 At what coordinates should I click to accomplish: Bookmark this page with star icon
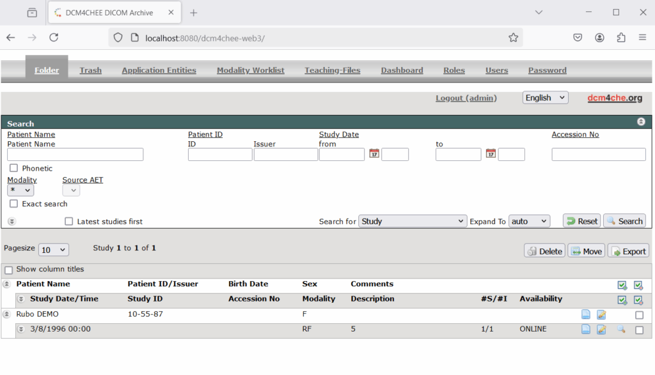[x=514, y=38]
